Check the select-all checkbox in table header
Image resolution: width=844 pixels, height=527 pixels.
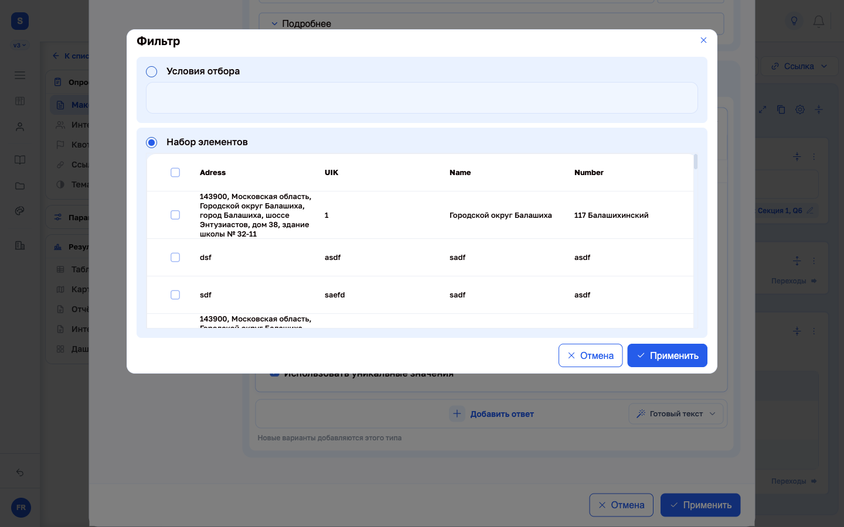(175, 172)
